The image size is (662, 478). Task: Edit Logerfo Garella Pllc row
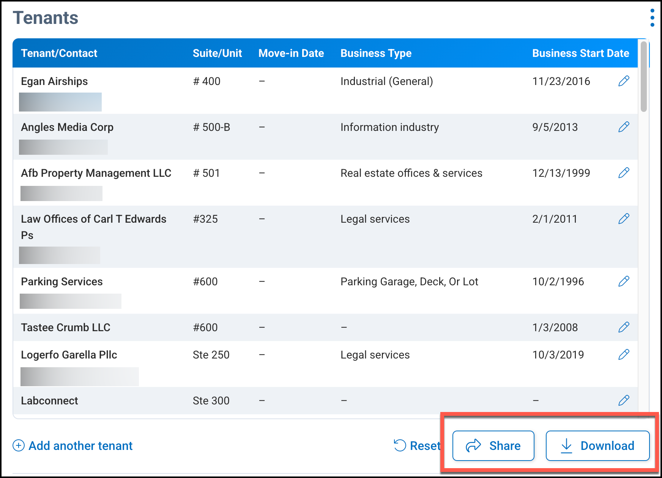click(x=624, y=354)
